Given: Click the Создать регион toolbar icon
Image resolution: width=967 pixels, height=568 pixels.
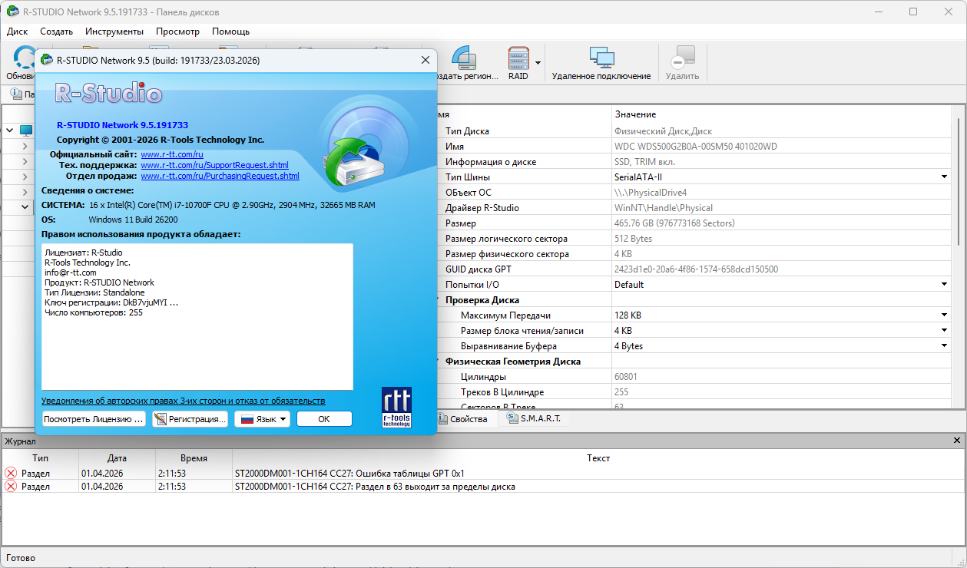Looking at the screenshot, I should (x=465, y=60).
